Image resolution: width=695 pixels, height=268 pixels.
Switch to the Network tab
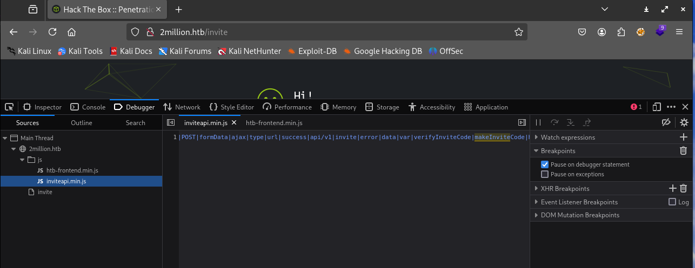coord(182,107)
